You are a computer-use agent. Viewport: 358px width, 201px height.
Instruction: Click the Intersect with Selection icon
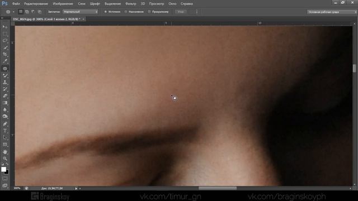point(40,12)
